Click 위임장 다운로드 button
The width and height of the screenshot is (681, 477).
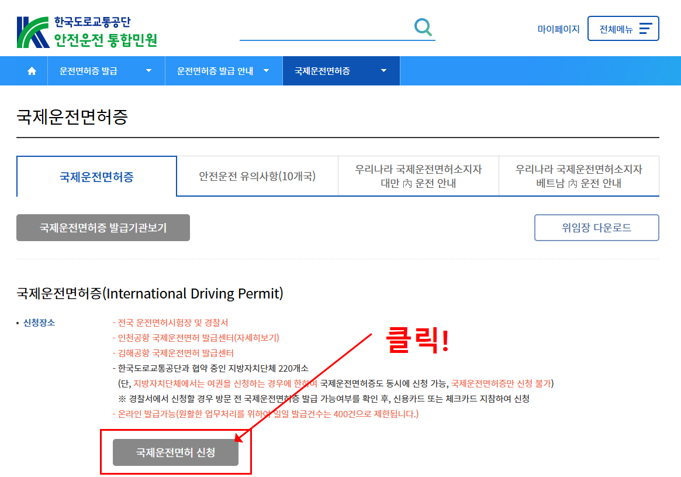click(596, 228)
